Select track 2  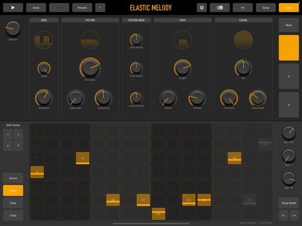(289, 76)
